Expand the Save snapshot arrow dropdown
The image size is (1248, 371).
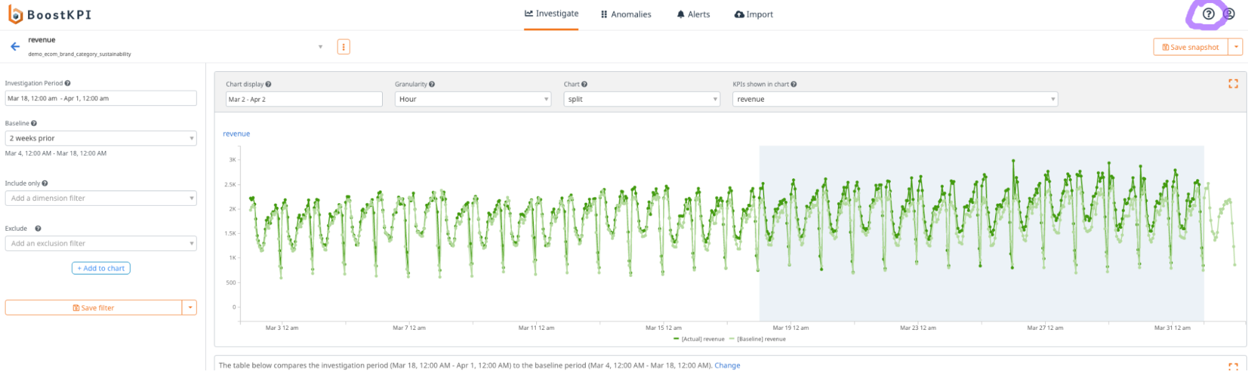tap(1236, 47)
